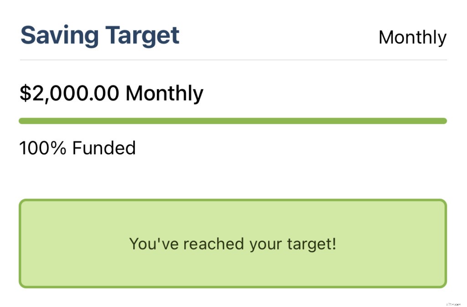The image size is (467, 307).
Task: Select the $2,000.00 Monthly target amount
Action: coord(111,93)
